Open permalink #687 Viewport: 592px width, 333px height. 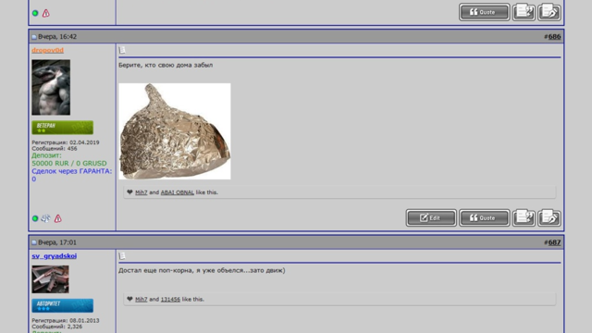[x=554, y=242]
